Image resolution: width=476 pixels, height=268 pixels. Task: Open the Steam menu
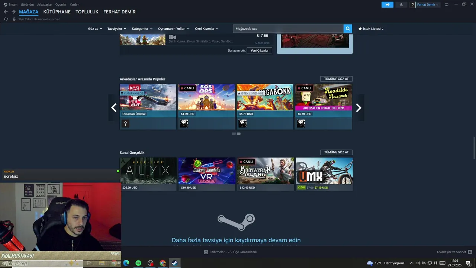click(13, 4)
